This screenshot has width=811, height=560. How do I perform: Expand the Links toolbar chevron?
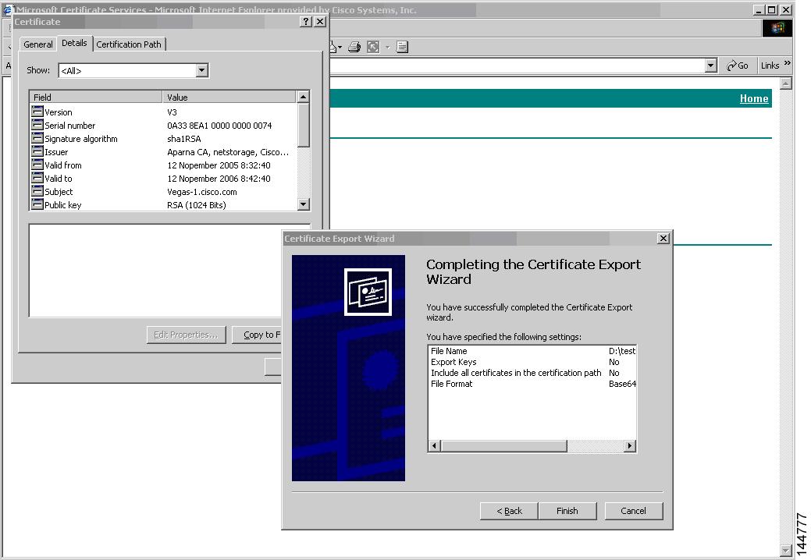click(788, 63)
